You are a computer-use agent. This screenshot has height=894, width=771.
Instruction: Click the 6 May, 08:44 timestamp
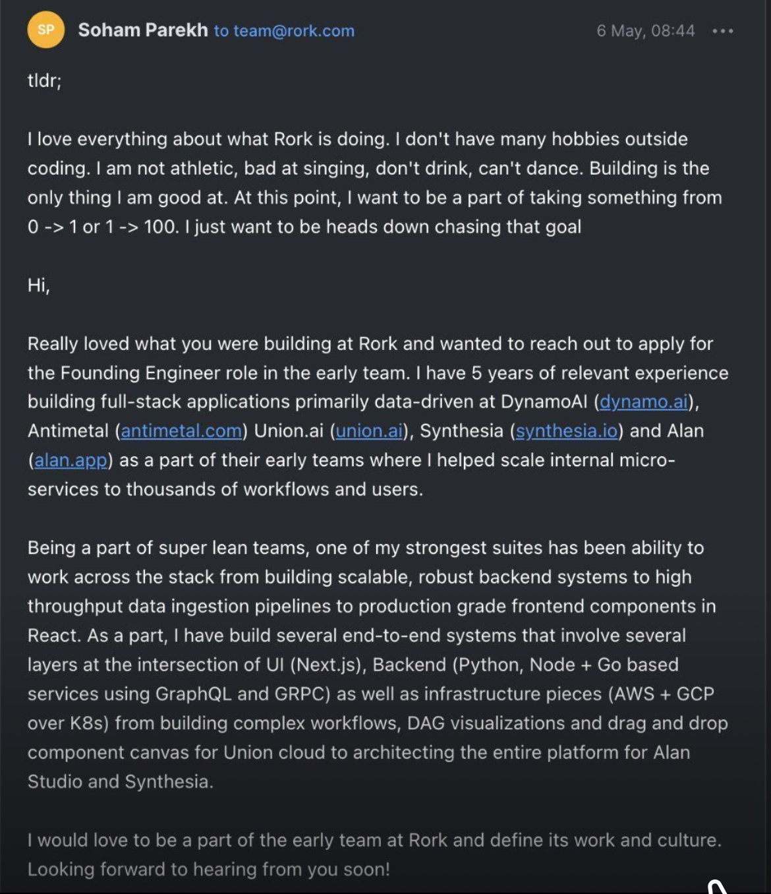(645, 31)
